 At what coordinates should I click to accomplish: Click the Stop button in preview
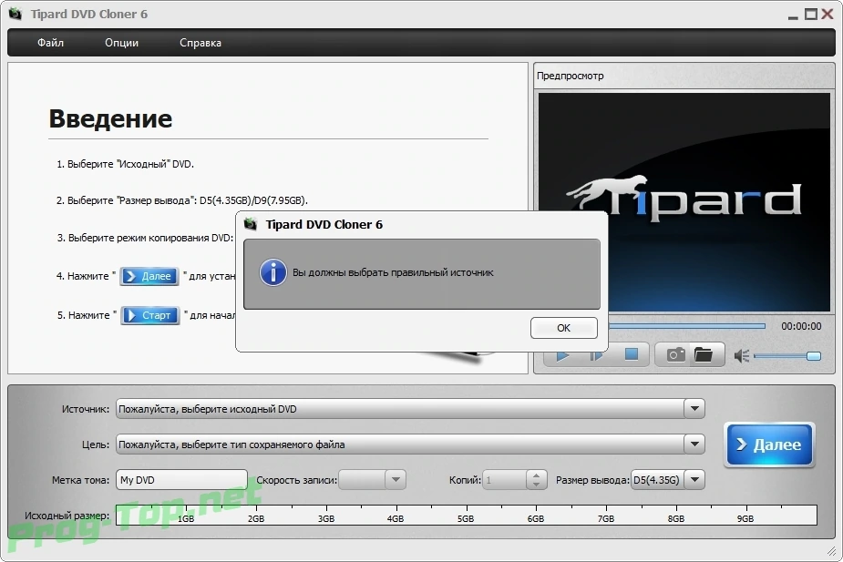(632, 354)
